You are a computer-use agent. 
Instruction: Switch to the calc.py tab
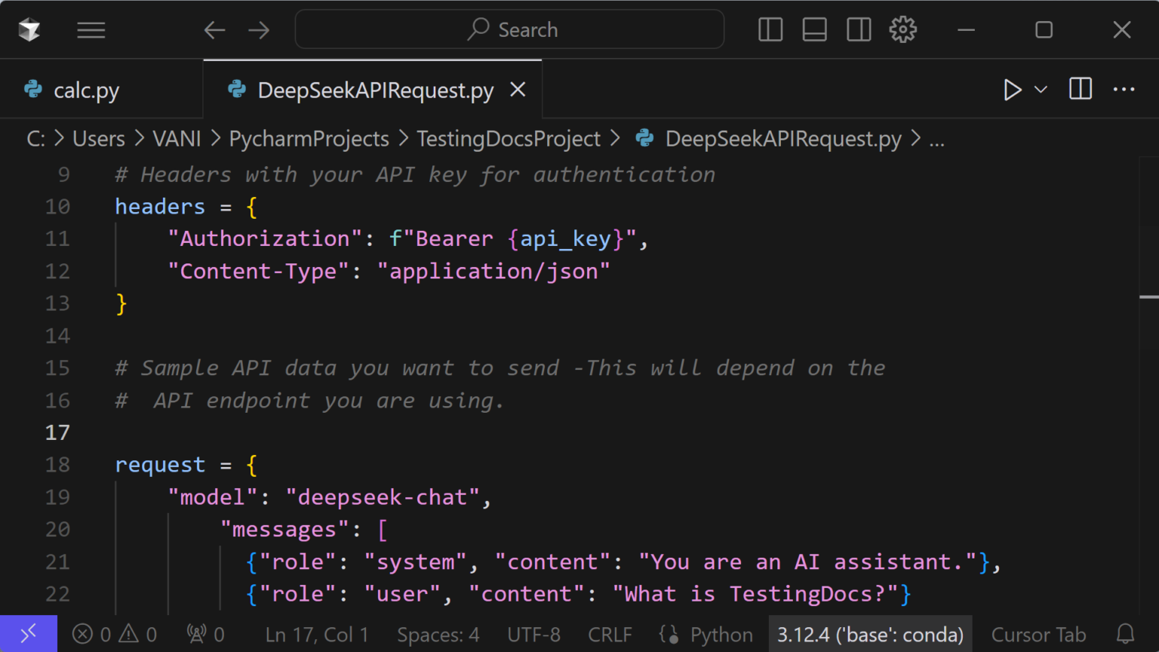[86, 89]
